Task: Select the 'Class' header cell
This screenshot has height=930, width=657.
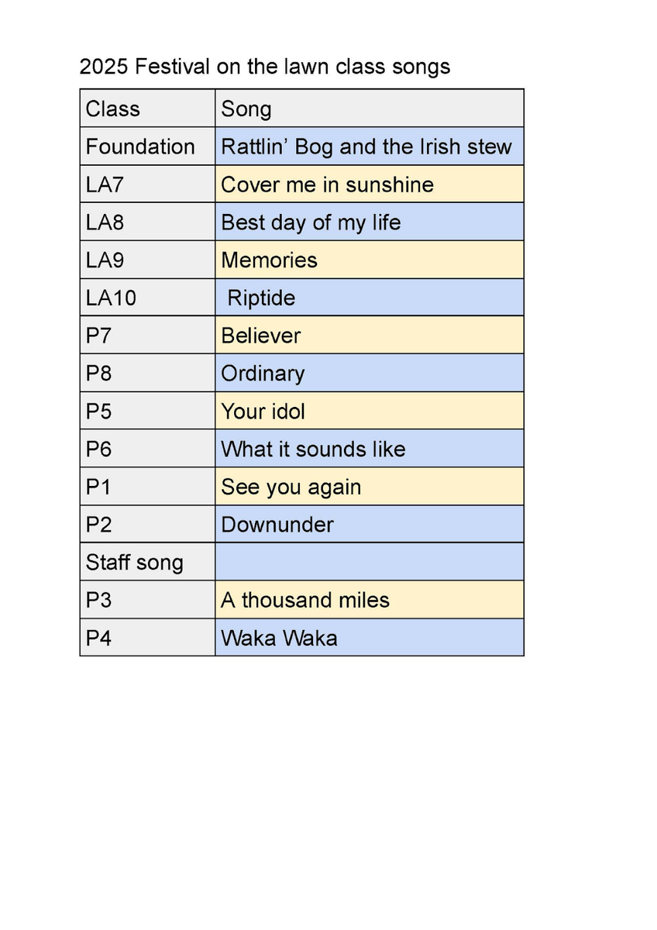Action: (x=146, y=108)
